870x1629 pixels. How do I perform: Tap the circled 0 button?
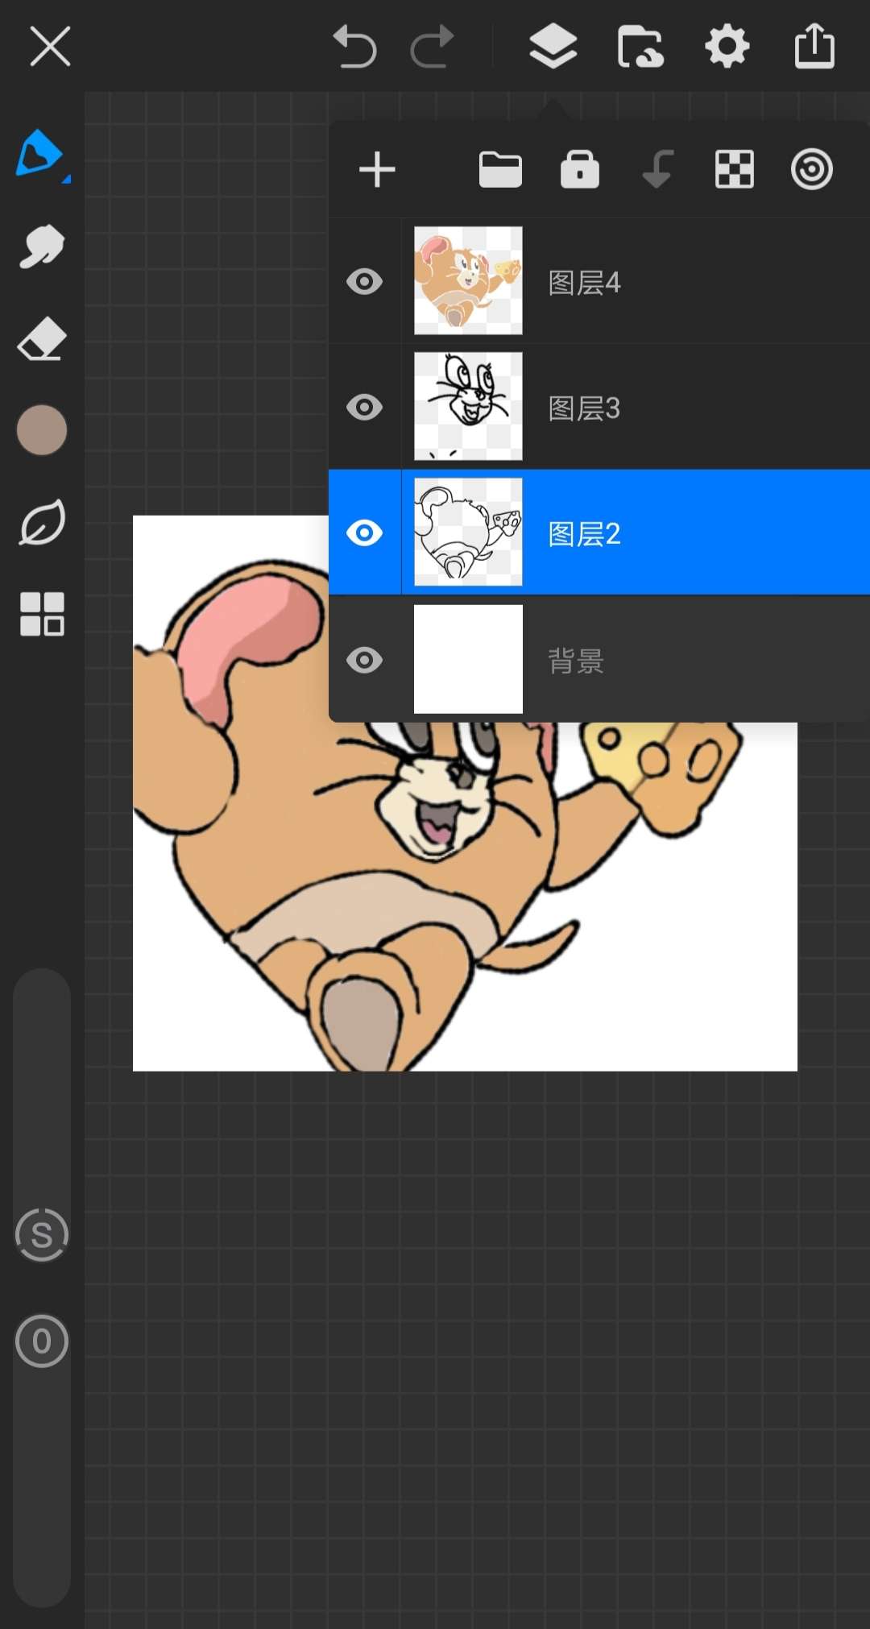tap(42, 1341)
